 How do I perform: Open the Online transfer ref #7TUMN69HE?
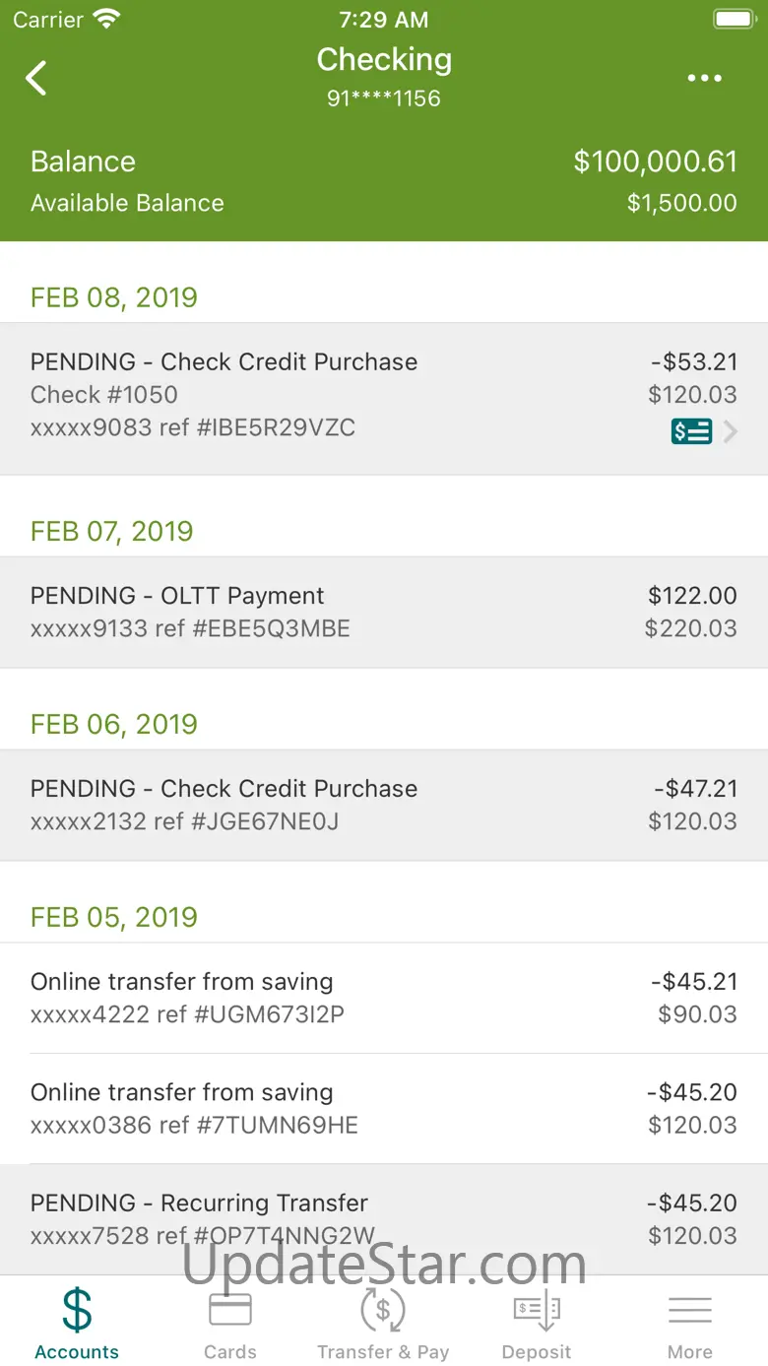(384, 1108)
